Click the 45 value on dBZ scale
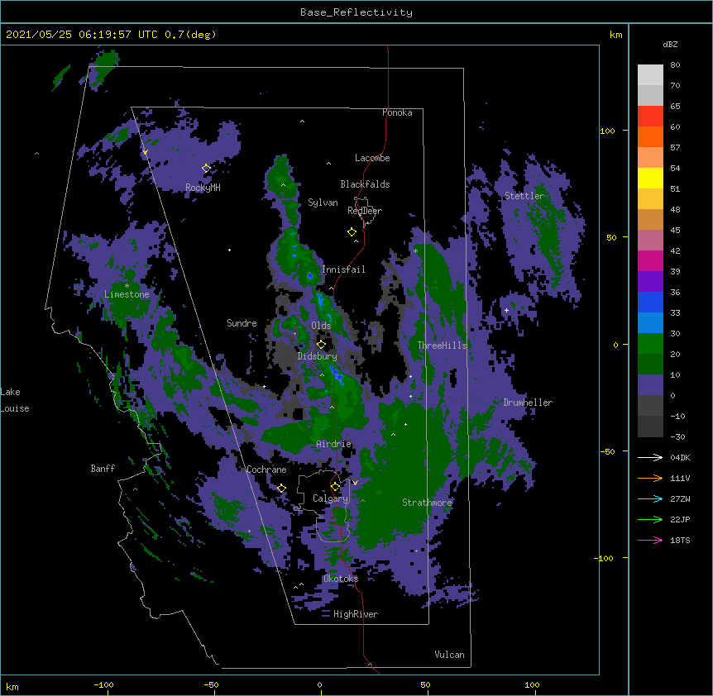Screen dimensions: 713x696 click(x=675, y=231)
